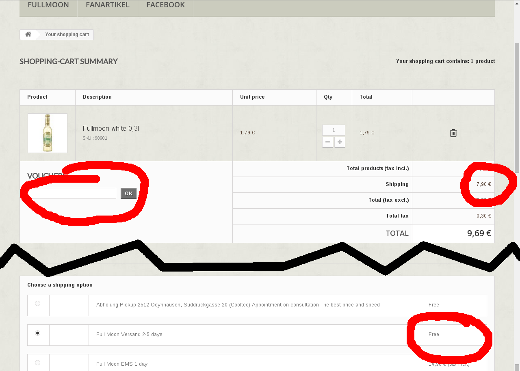The image size is (520, 371).
Task: Delete Fullmoon white using trash icon
Action: 453,133
